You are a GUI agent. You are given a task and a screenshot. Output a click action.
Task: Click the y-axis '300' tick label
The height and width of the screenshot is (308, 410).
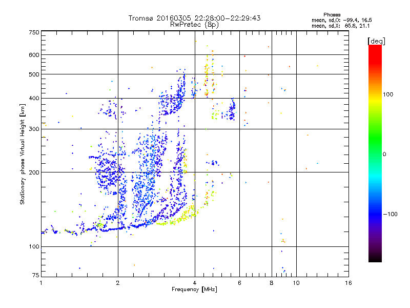pos(34,129)
